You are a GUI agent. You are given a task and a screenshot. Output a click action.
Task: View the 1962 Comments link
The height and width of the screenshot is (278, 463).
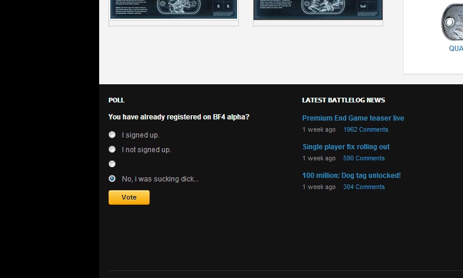pos(366,129)
